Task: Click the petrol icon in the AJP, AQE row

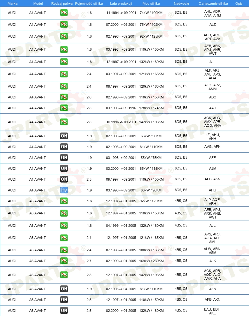Action: click(64, 201)
